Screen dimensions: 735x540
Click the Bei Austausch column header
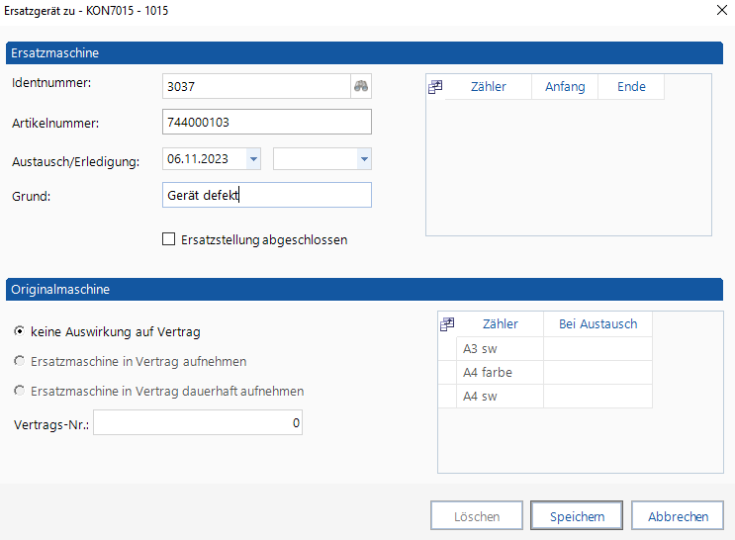pyautogui.click(x=597, y=324)
